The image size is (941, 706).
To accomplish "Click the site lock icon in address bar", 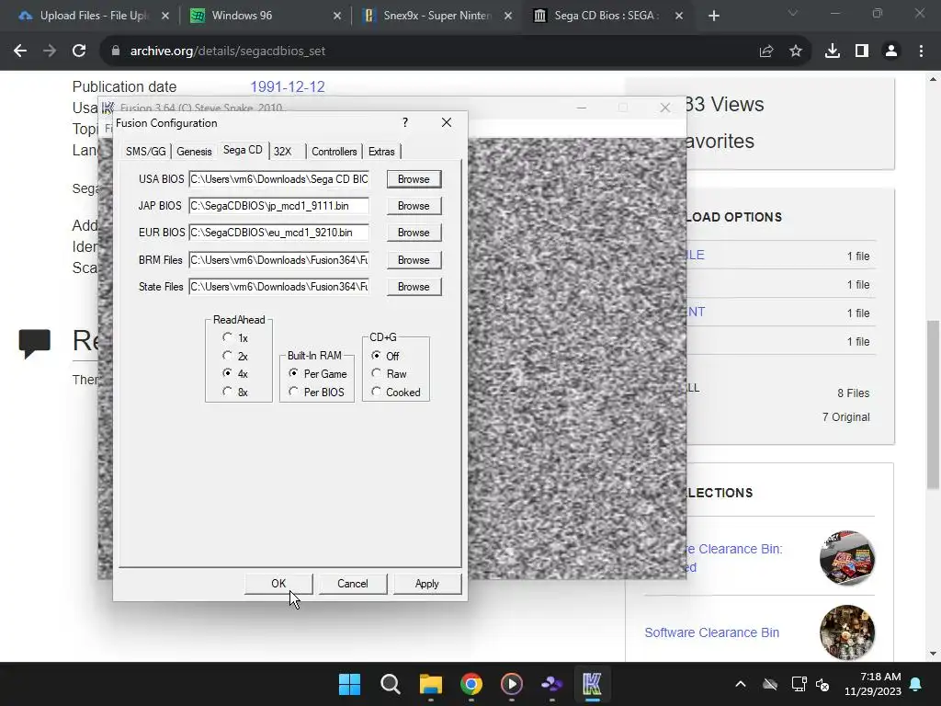I will click(116, 51).
